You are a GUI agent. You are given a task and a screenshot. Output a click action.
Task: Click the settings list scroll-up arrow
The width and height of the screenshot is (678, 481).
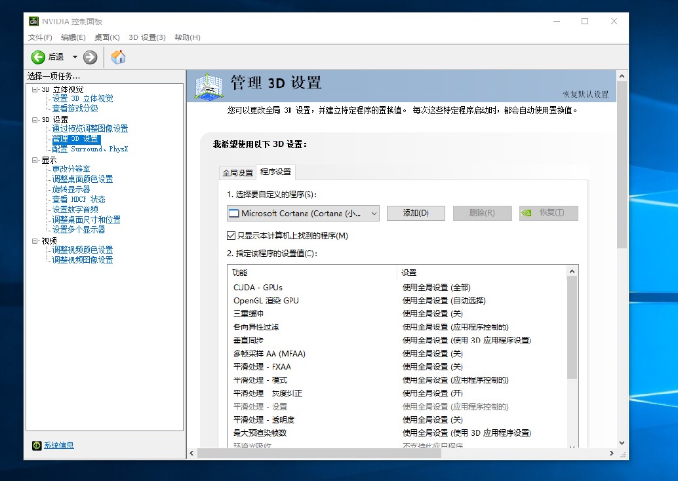point(572,271)
